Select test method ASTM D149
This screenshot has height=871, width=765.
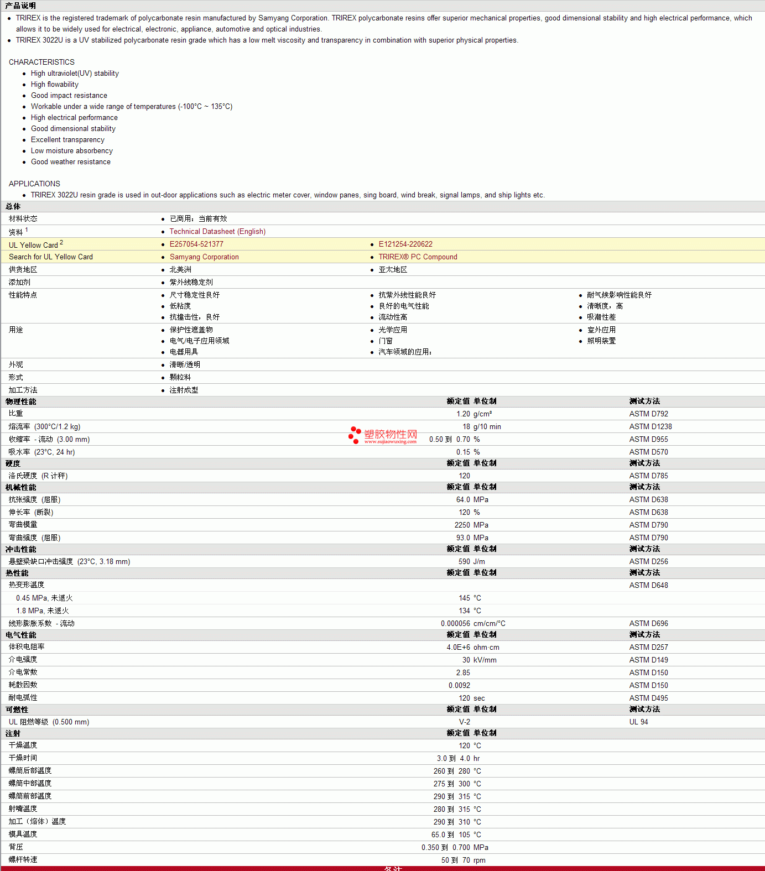(649, 660)
